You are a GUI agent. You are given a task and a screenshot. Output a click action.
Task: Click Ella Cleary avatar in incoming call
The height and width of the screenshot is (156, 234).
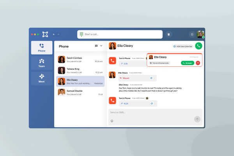[x=151, y=57]
